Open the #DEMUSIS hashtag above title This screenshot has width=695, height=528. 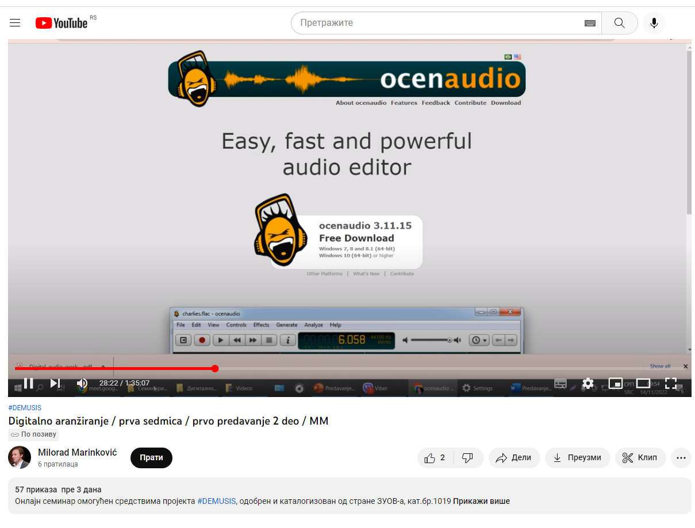(x=25, y=408)
